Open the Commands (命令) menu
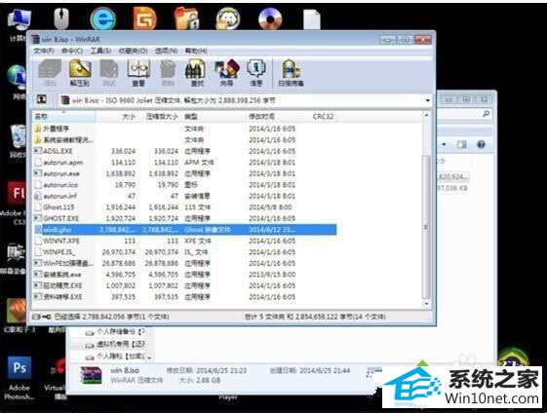This screenshot has height=413, width=547. click(72, 51)
